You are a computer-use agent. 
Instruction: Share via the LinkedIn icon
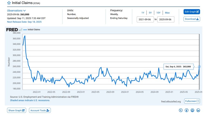(198, 110)
